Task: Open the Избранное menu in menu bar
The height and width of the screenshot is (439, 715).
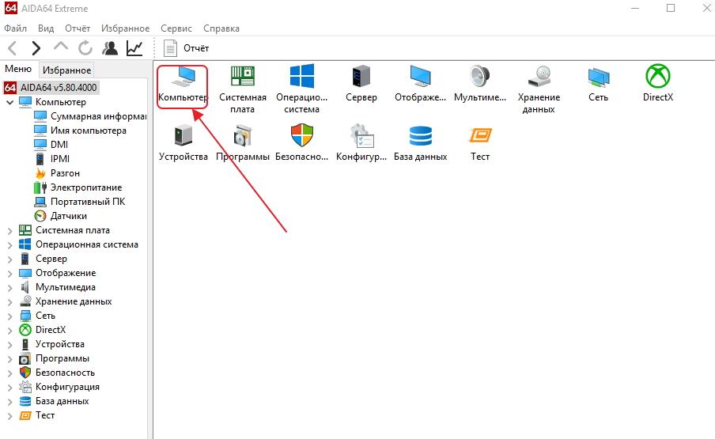Action: click(126, 28)
